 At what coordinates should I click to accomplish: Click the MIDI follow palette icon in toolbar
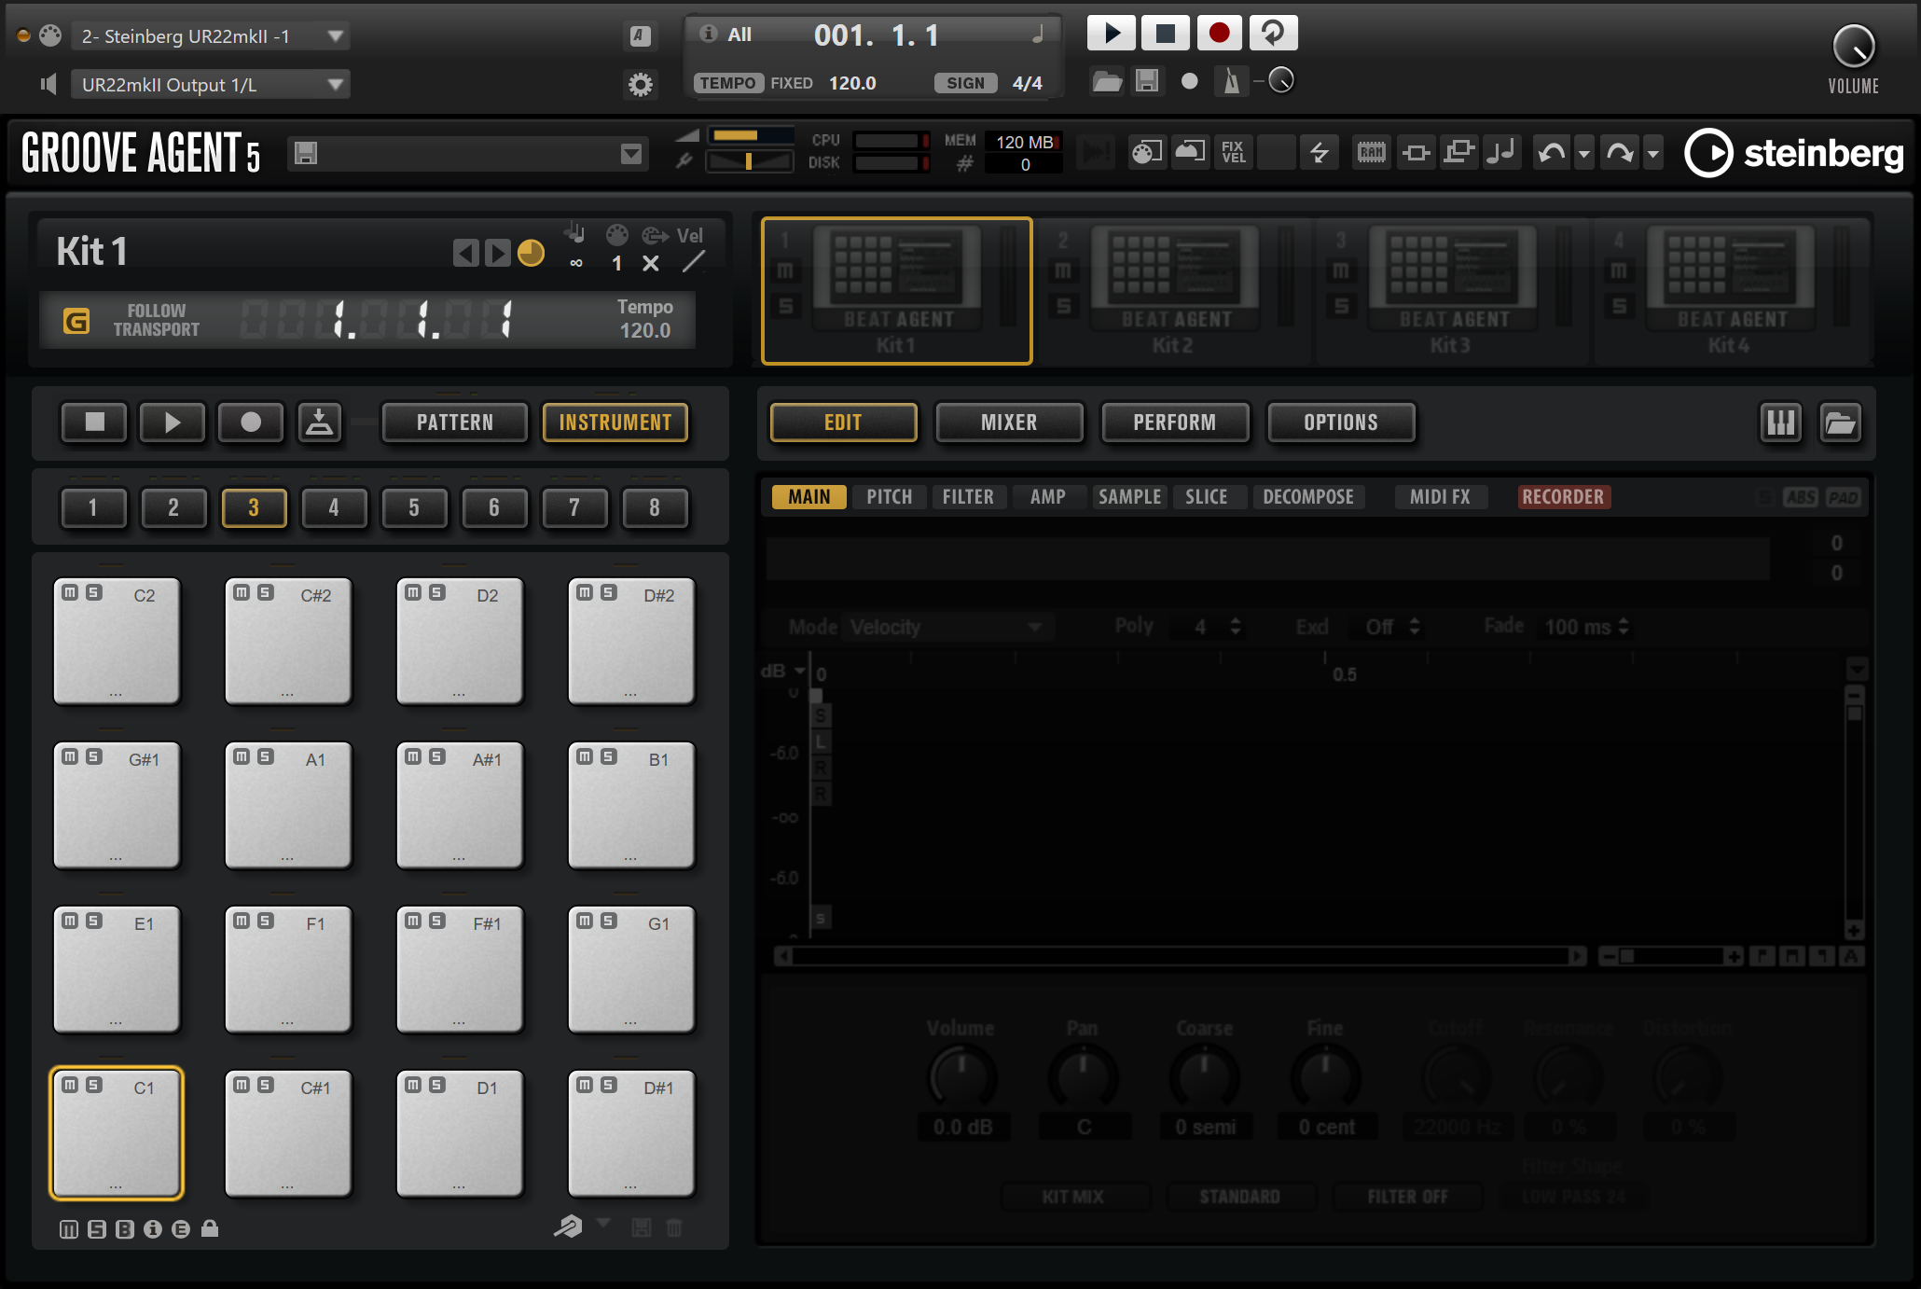1146,152
